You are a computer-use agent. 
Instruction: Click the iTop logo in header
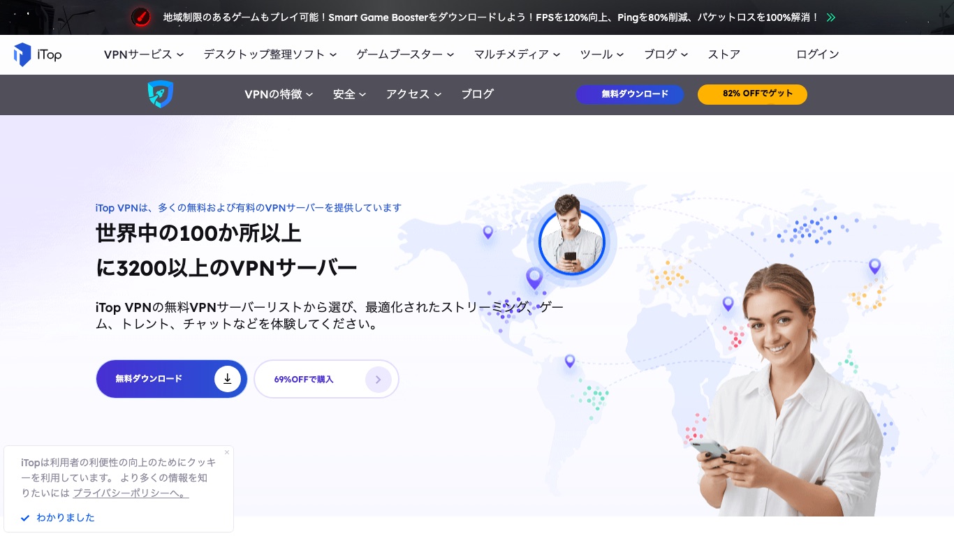coord(38,54)
